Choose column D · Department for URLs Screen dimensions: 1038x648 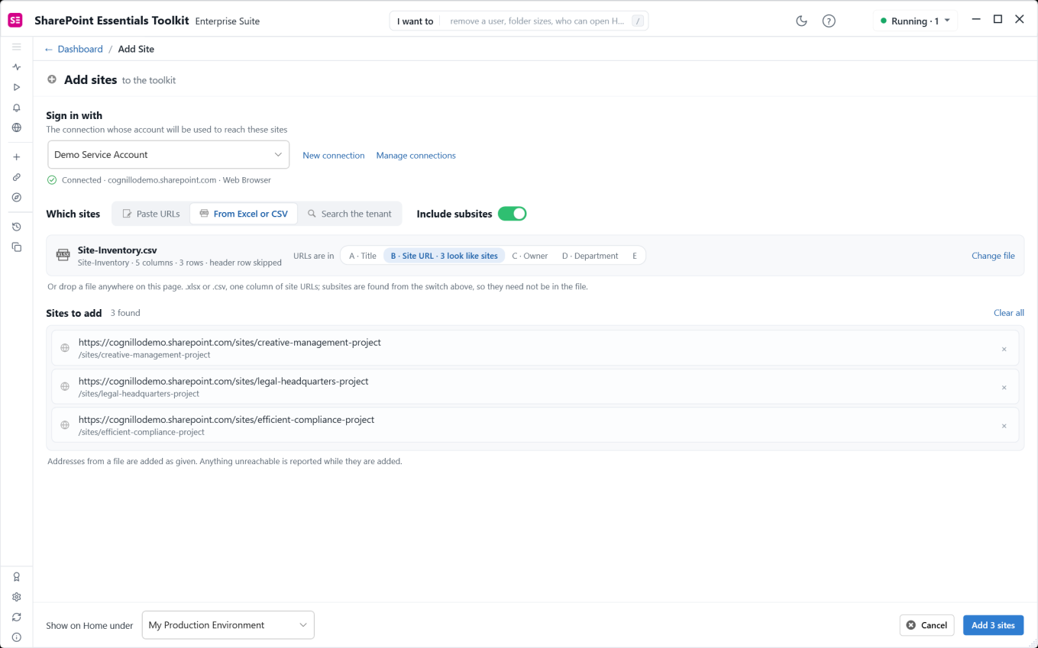pos(590,256)
